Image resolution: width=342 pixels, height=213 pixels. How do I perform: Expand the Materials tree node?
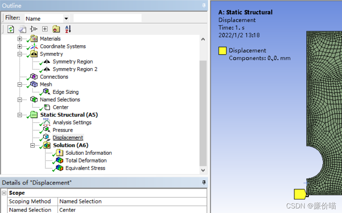pos(20,39)
